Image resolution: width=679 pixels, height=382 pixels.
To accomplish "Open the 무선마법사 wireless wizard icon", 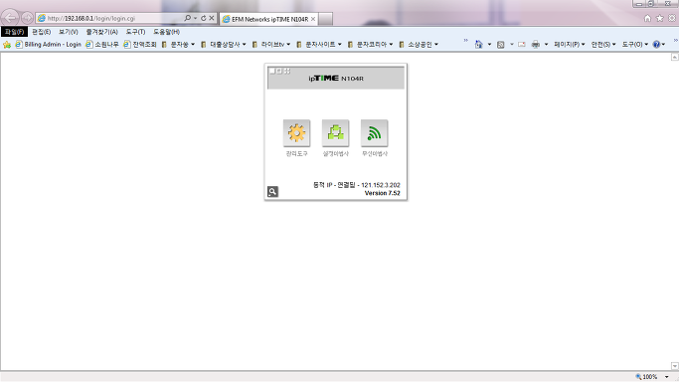I will [x=374, y=132].
